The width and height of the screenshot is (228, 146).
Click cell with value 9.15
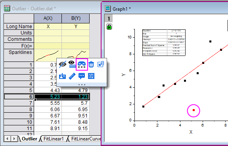(76, 129)
